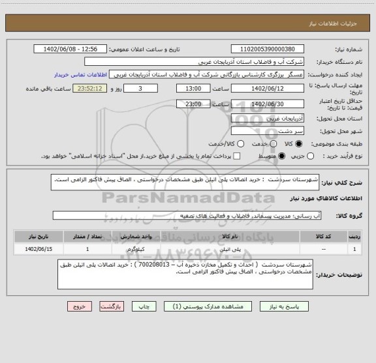The width and height of the screenshot is (376, 363).
Task: Click need date cell 1402/06/15
Action: coord(39,249)
